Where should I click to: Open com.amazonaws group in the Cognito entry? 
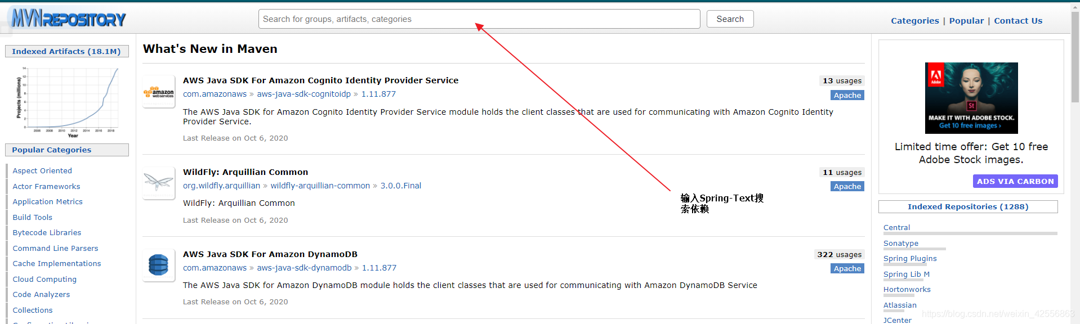pos(215,94)
